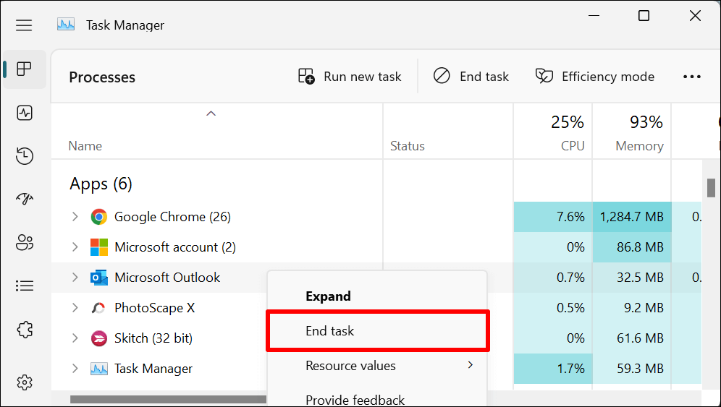Open the Details page in sidebar
This screenshot has height=407, width=721.
click(x=25, y=286)
